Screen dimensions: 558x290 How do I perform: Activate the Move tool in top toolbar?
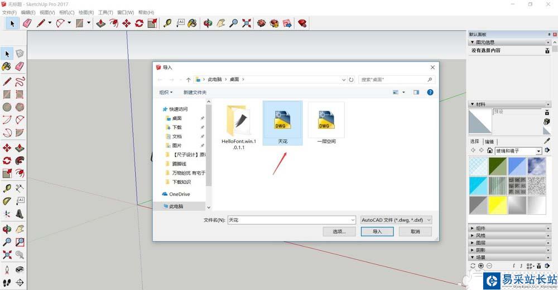(126, 23)
